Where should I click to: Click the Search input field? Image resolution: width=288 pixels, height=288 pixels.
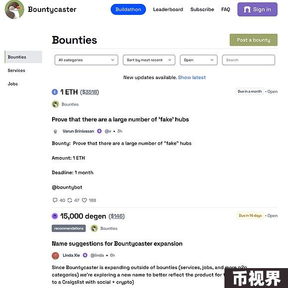pyautogui.click(x=248, y=60)
